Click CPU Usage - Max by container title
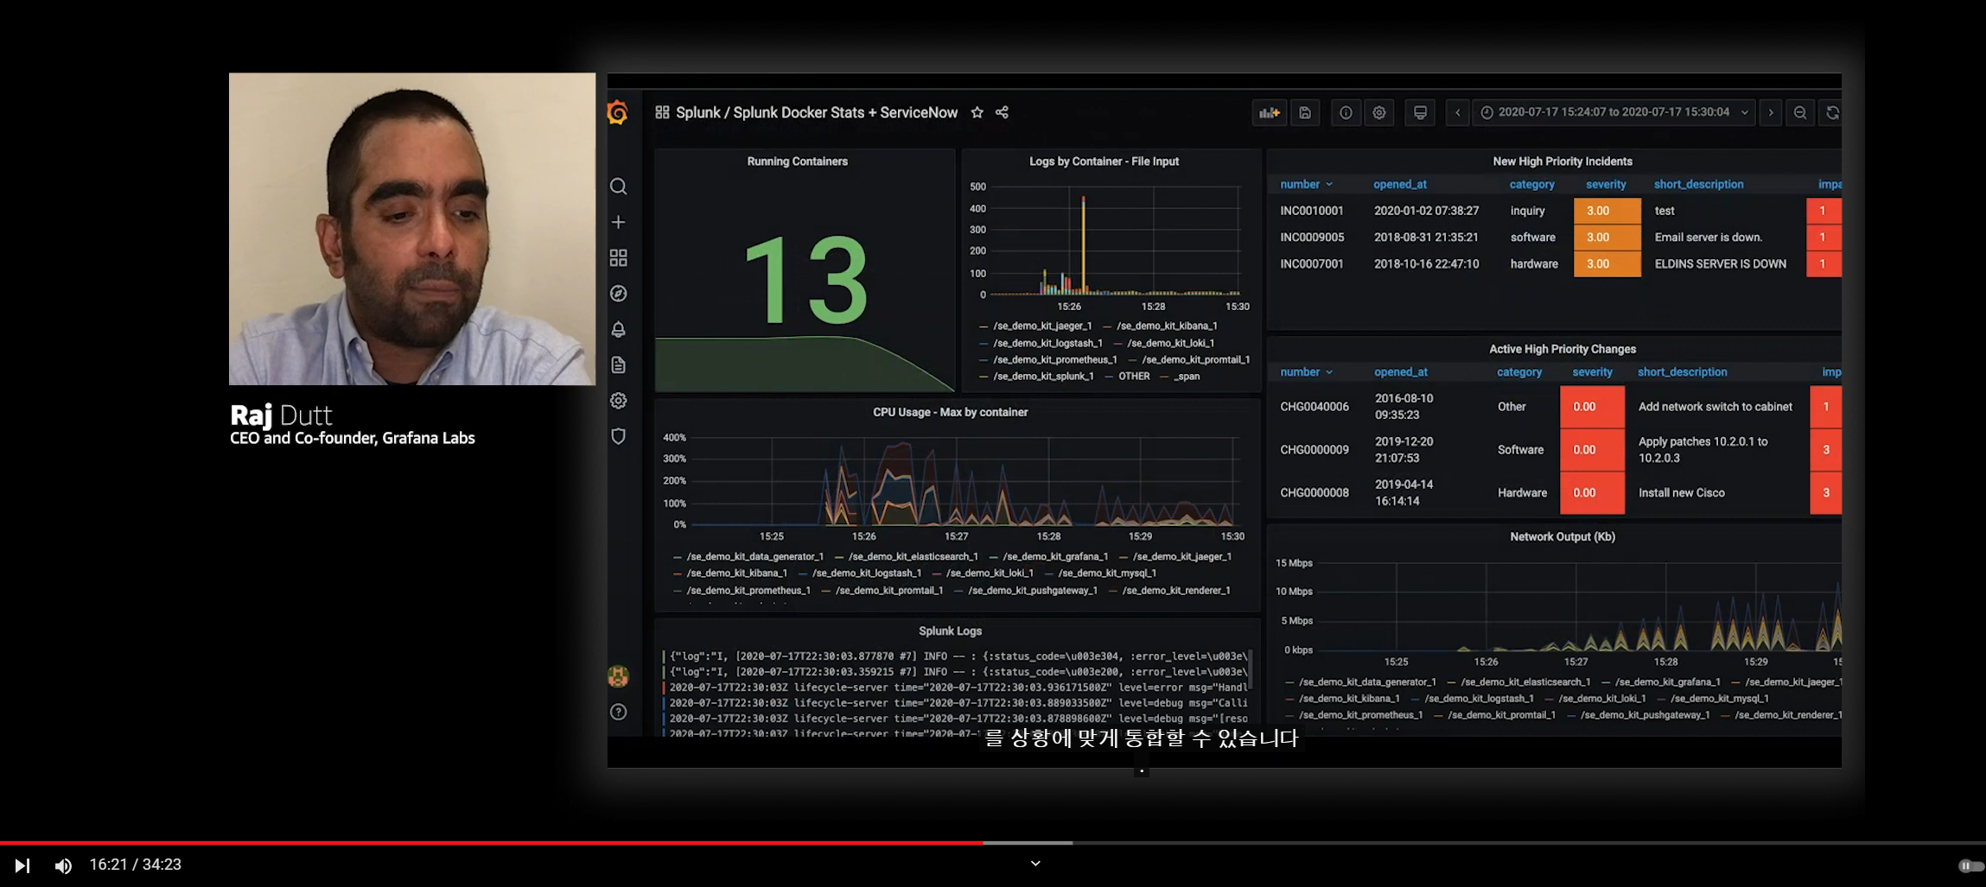 point(950,412)
